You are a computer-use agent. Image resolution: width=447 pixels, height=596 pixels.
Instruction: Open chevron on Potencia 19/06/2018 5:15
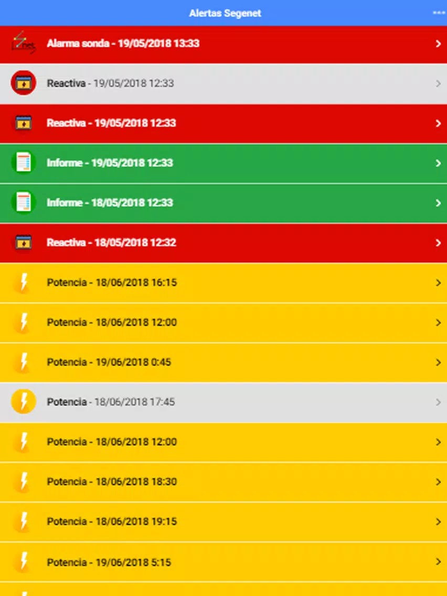[438, 562]
